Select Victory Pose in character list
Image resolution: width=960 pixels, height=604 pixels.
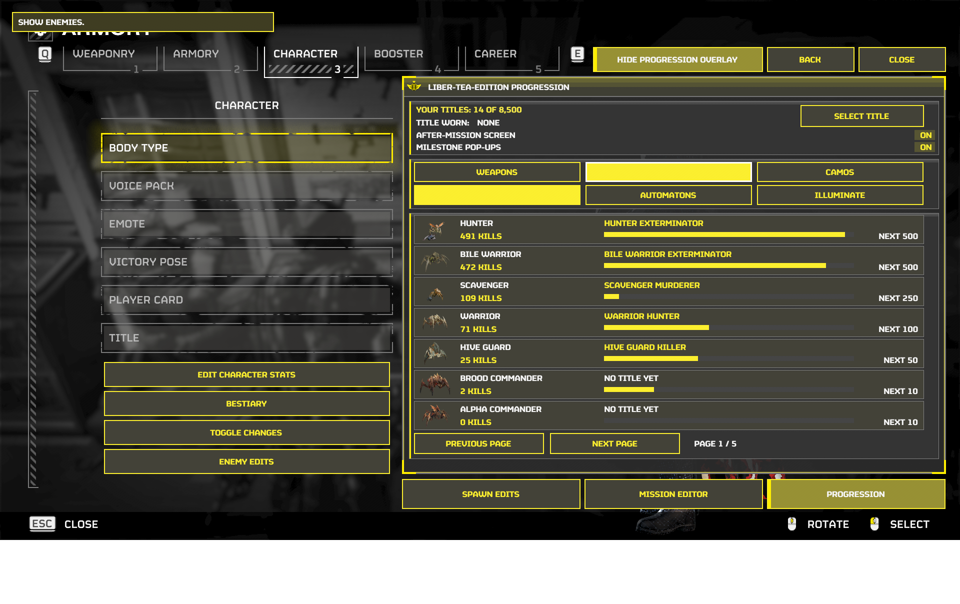[247, 262]
